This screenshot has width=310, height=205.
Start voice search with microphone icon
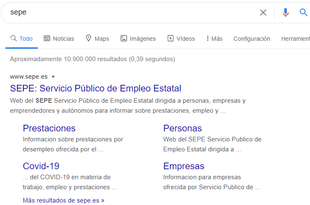pos(285,12)
